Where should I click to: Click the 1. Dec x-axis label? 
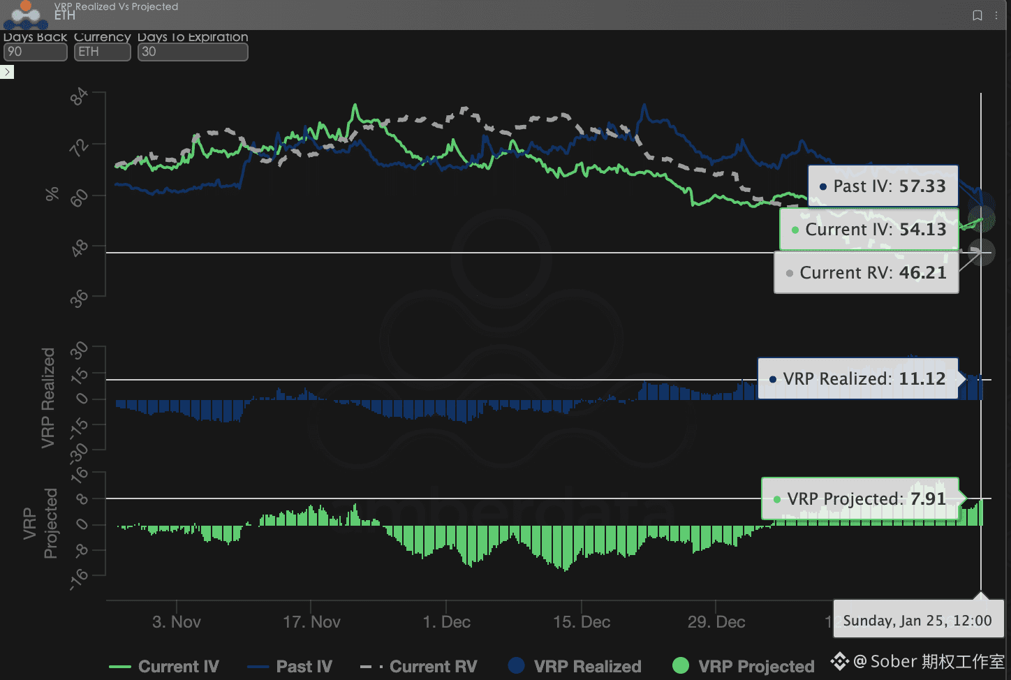click(446, 621)
